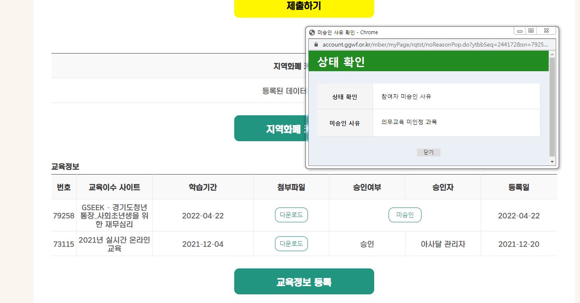580x303 pixels.
Task: Maximize the 미승인 사유 확인 popup window
Action: click(x=531, y=31)
